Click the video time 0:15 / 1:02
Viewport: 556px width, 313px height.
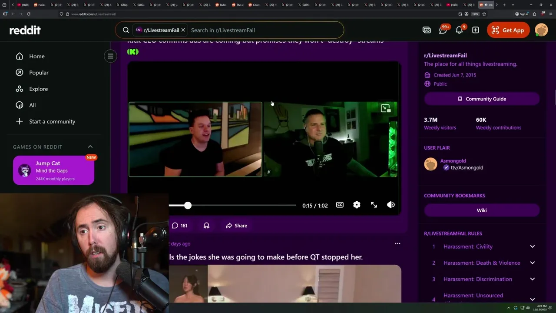[315, 205]
